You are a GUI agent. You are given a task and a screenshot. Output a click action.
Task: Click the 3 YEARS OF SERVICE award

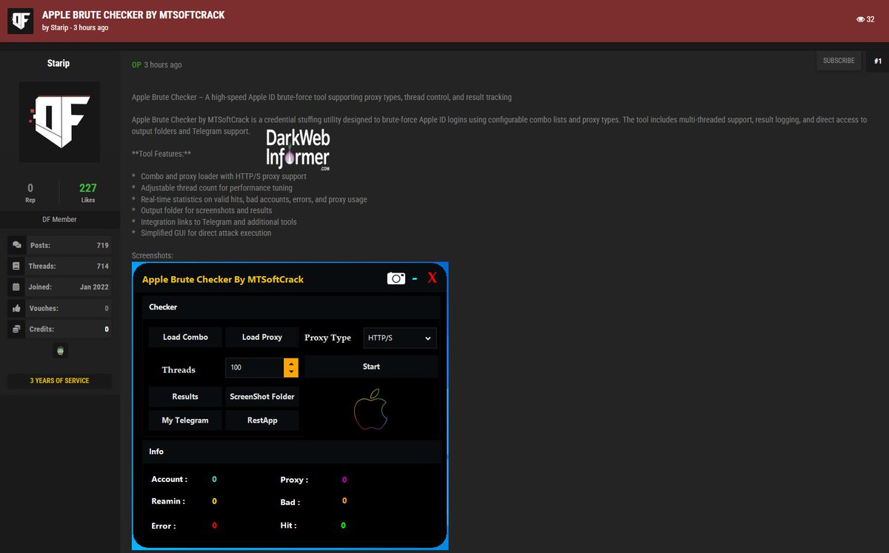click(59, 381)
